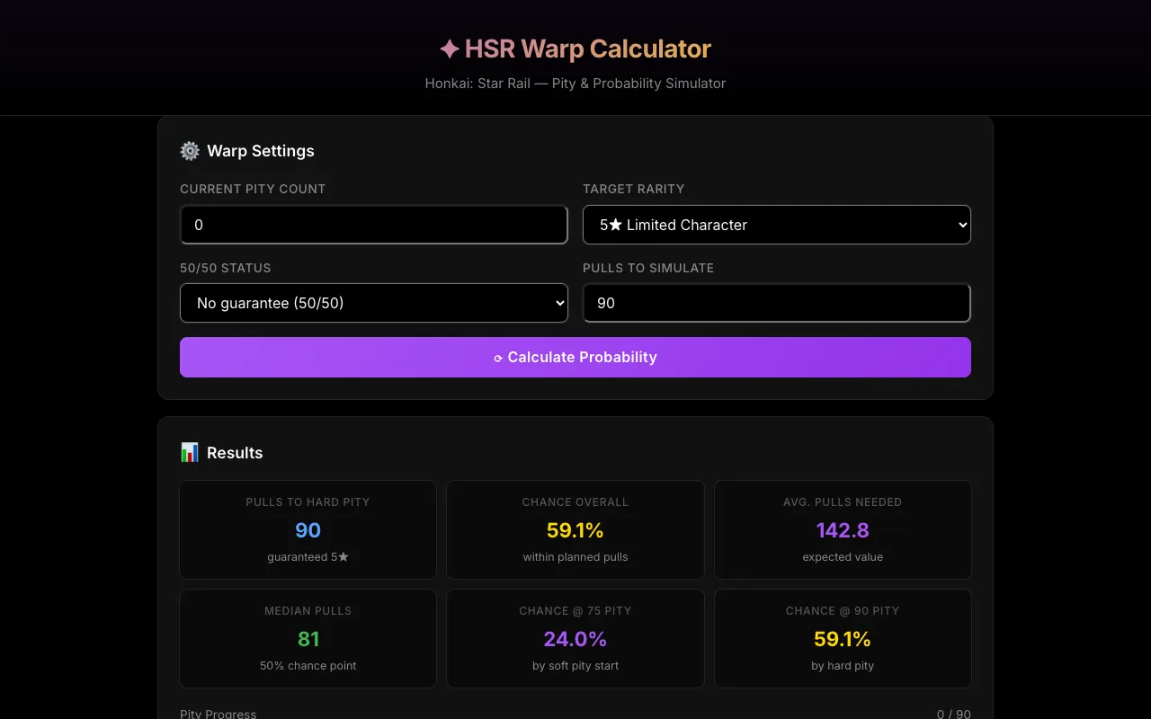Viewport: 1151px width, 719px height.
Task: Click the Median Pulls value 81
Action: coord(308,639)
